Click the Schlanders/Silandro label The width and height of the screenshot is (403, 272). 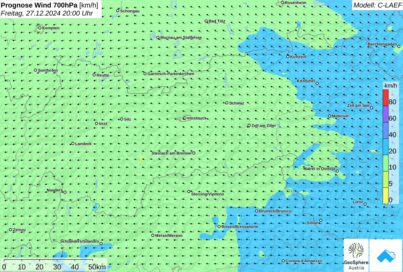(x=79, y=241)
